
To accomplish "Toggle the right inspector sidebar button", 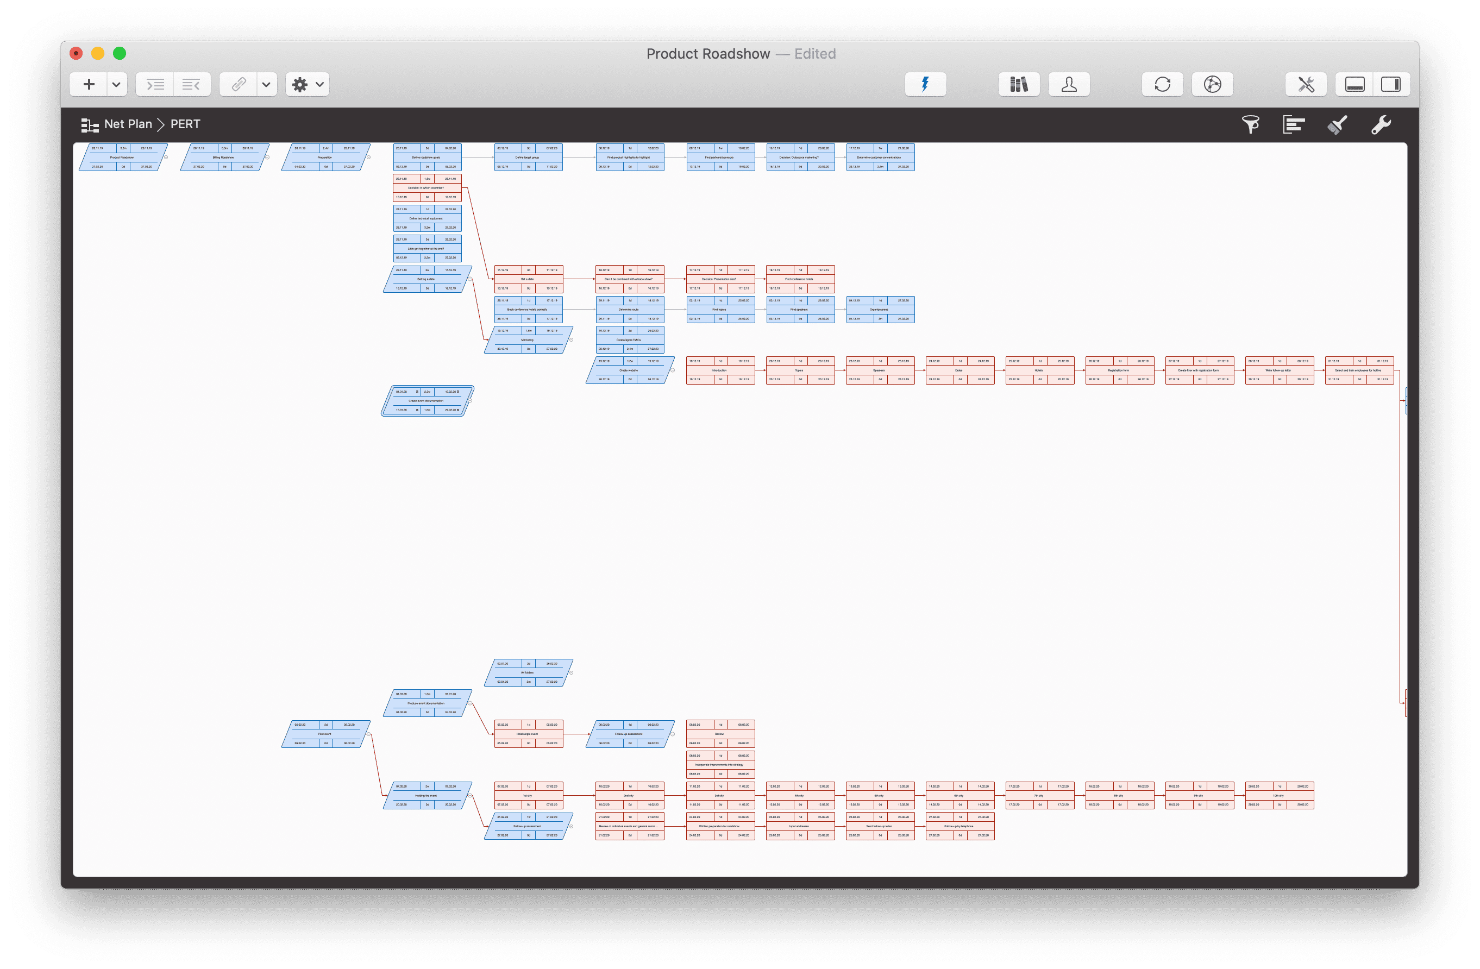I will [x=1391, y=84].
